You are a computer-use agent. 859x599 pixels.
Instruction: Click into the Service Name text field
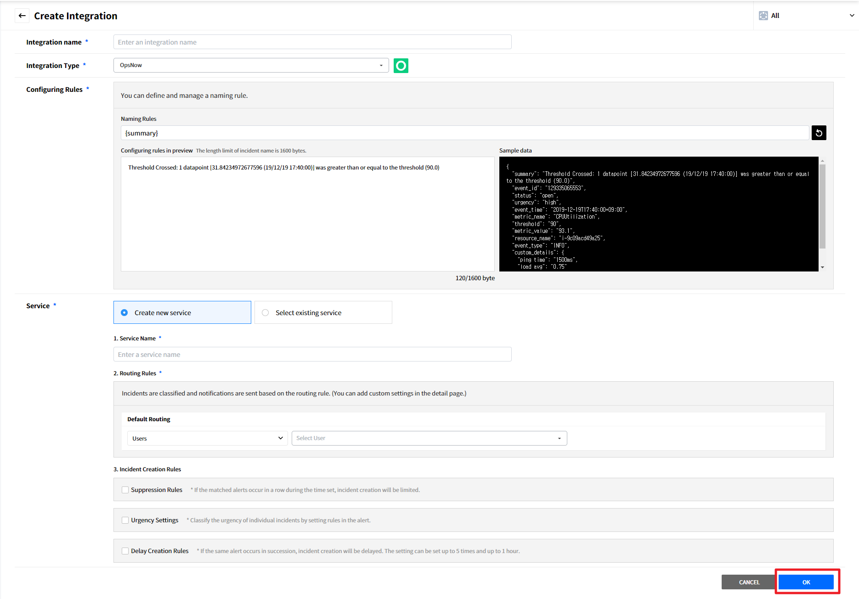(312, 355)
